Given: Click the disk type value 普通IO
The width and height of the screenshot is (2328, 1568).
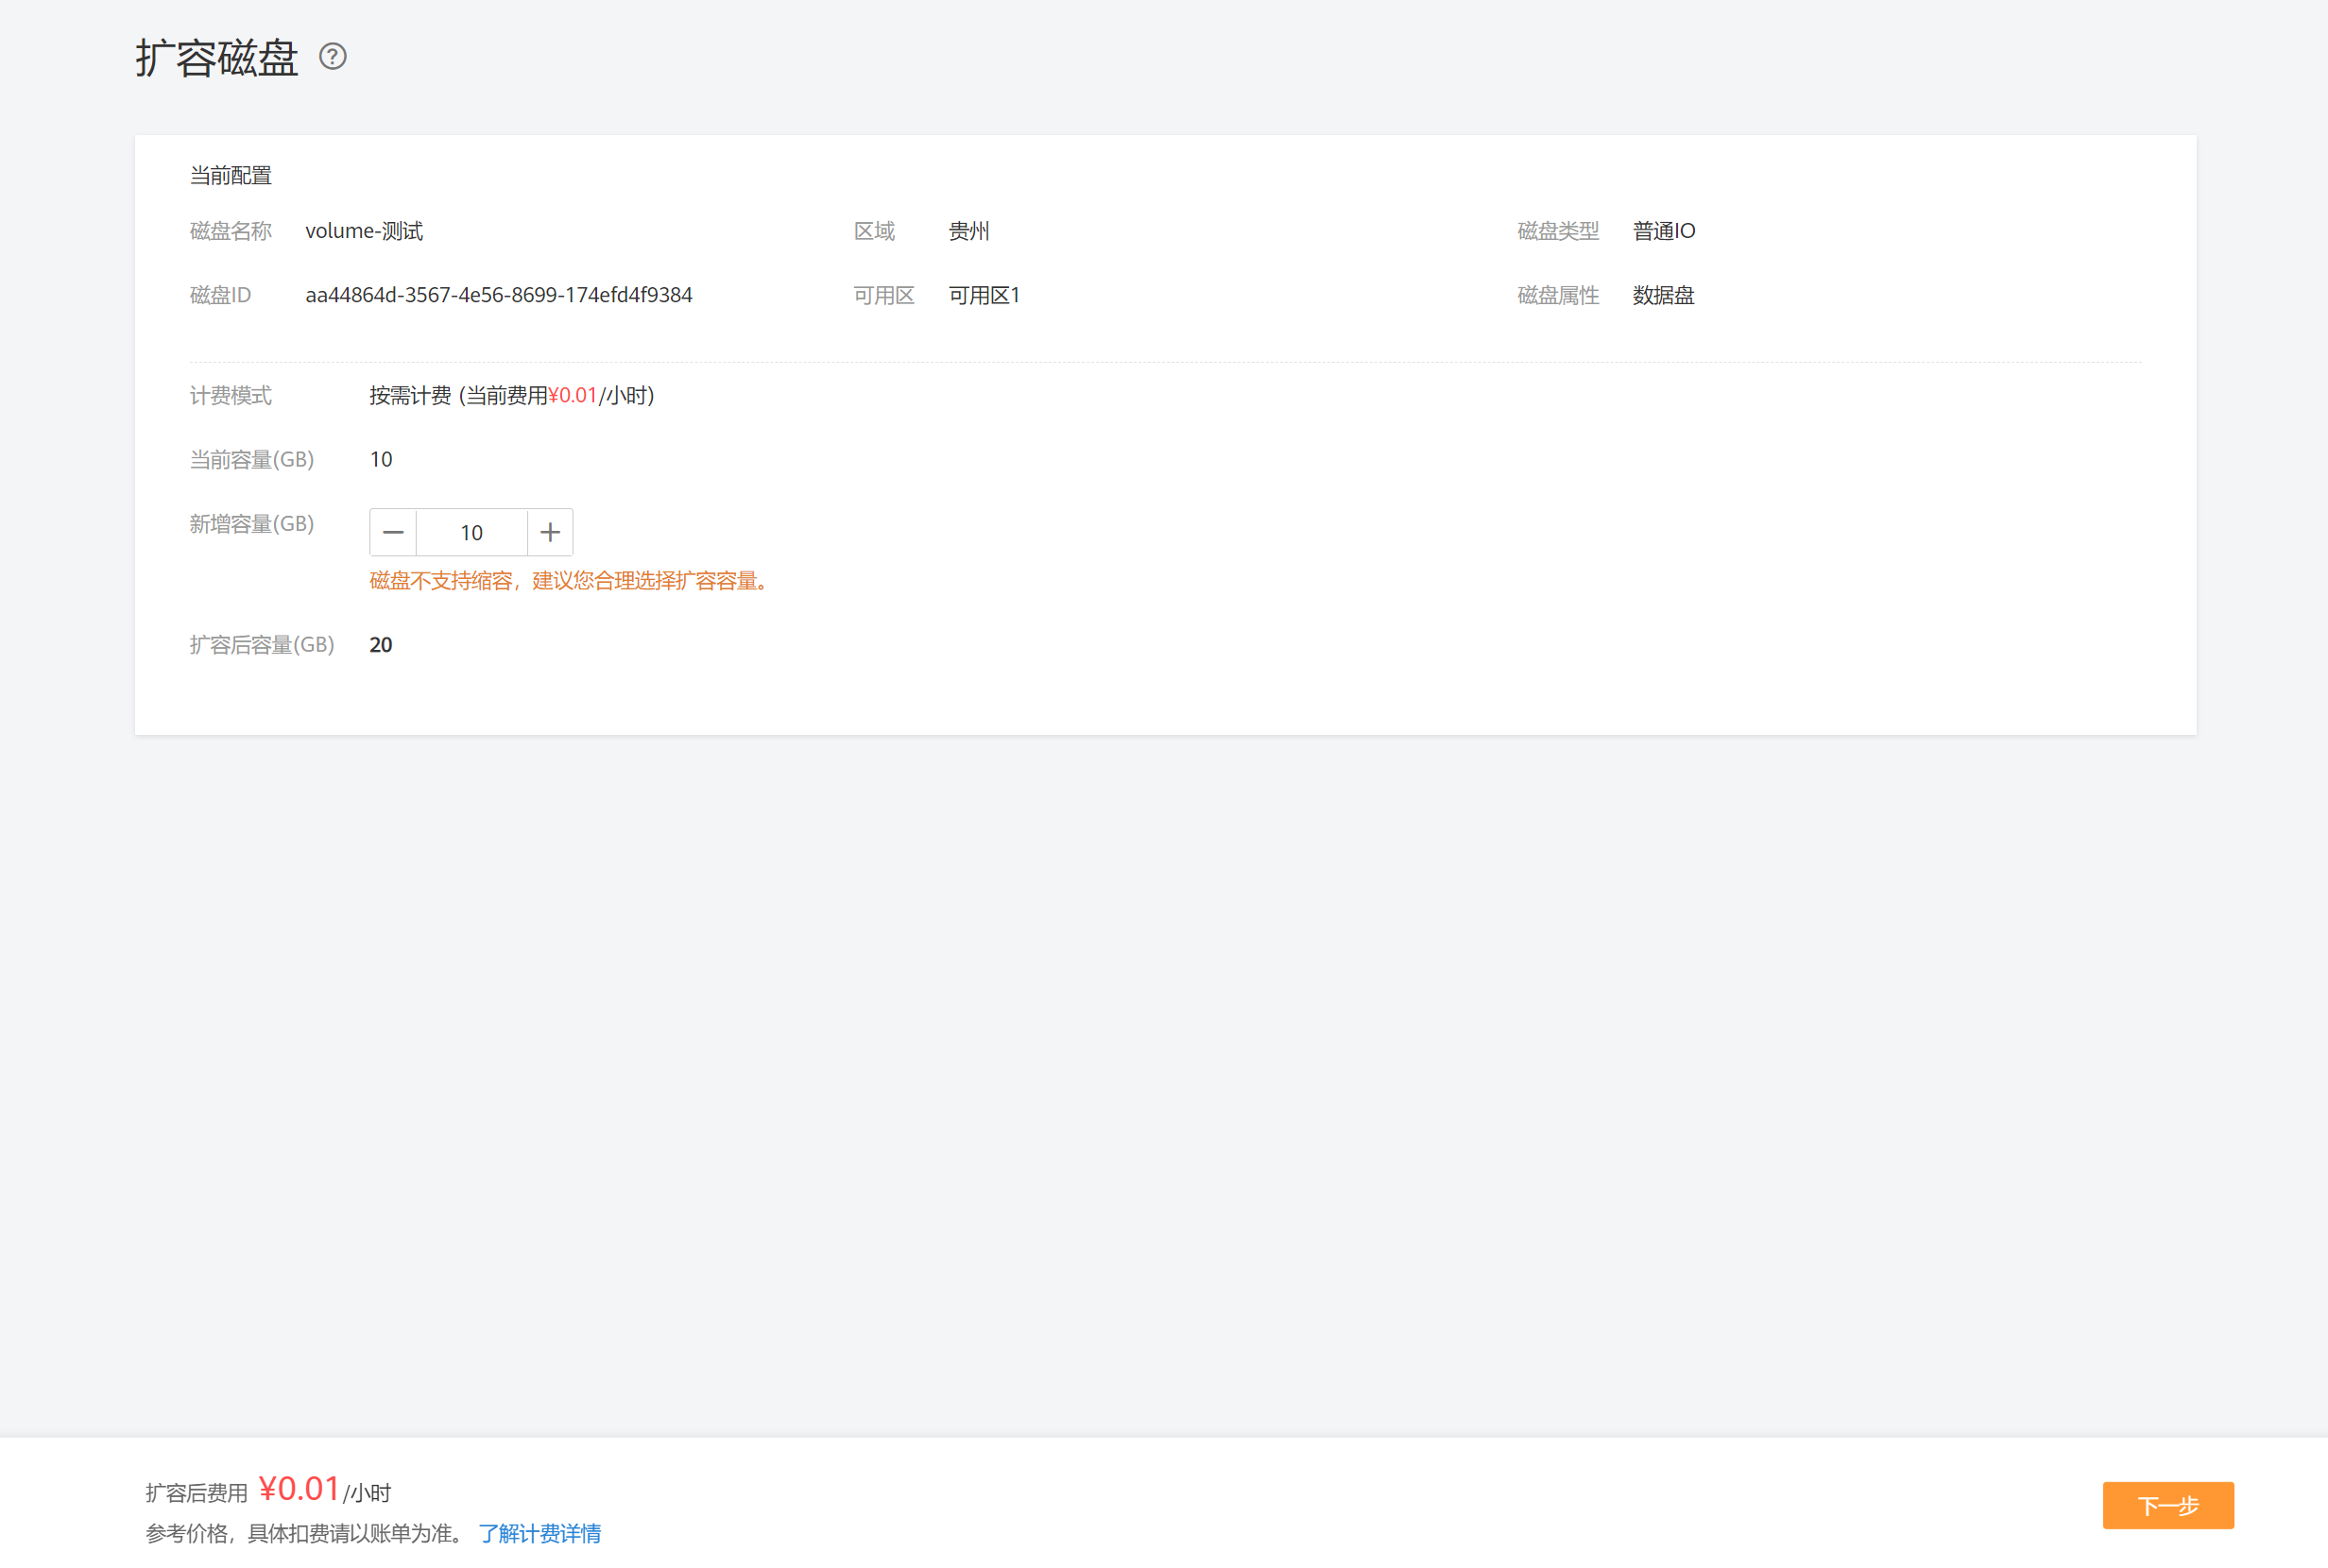Looking at the screenshot, I should point(1663,231).
